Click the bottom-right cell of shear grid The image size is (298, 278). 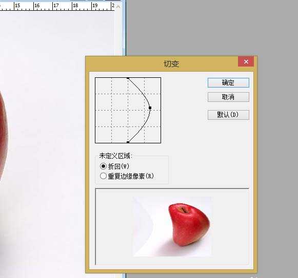click(153, 135)
